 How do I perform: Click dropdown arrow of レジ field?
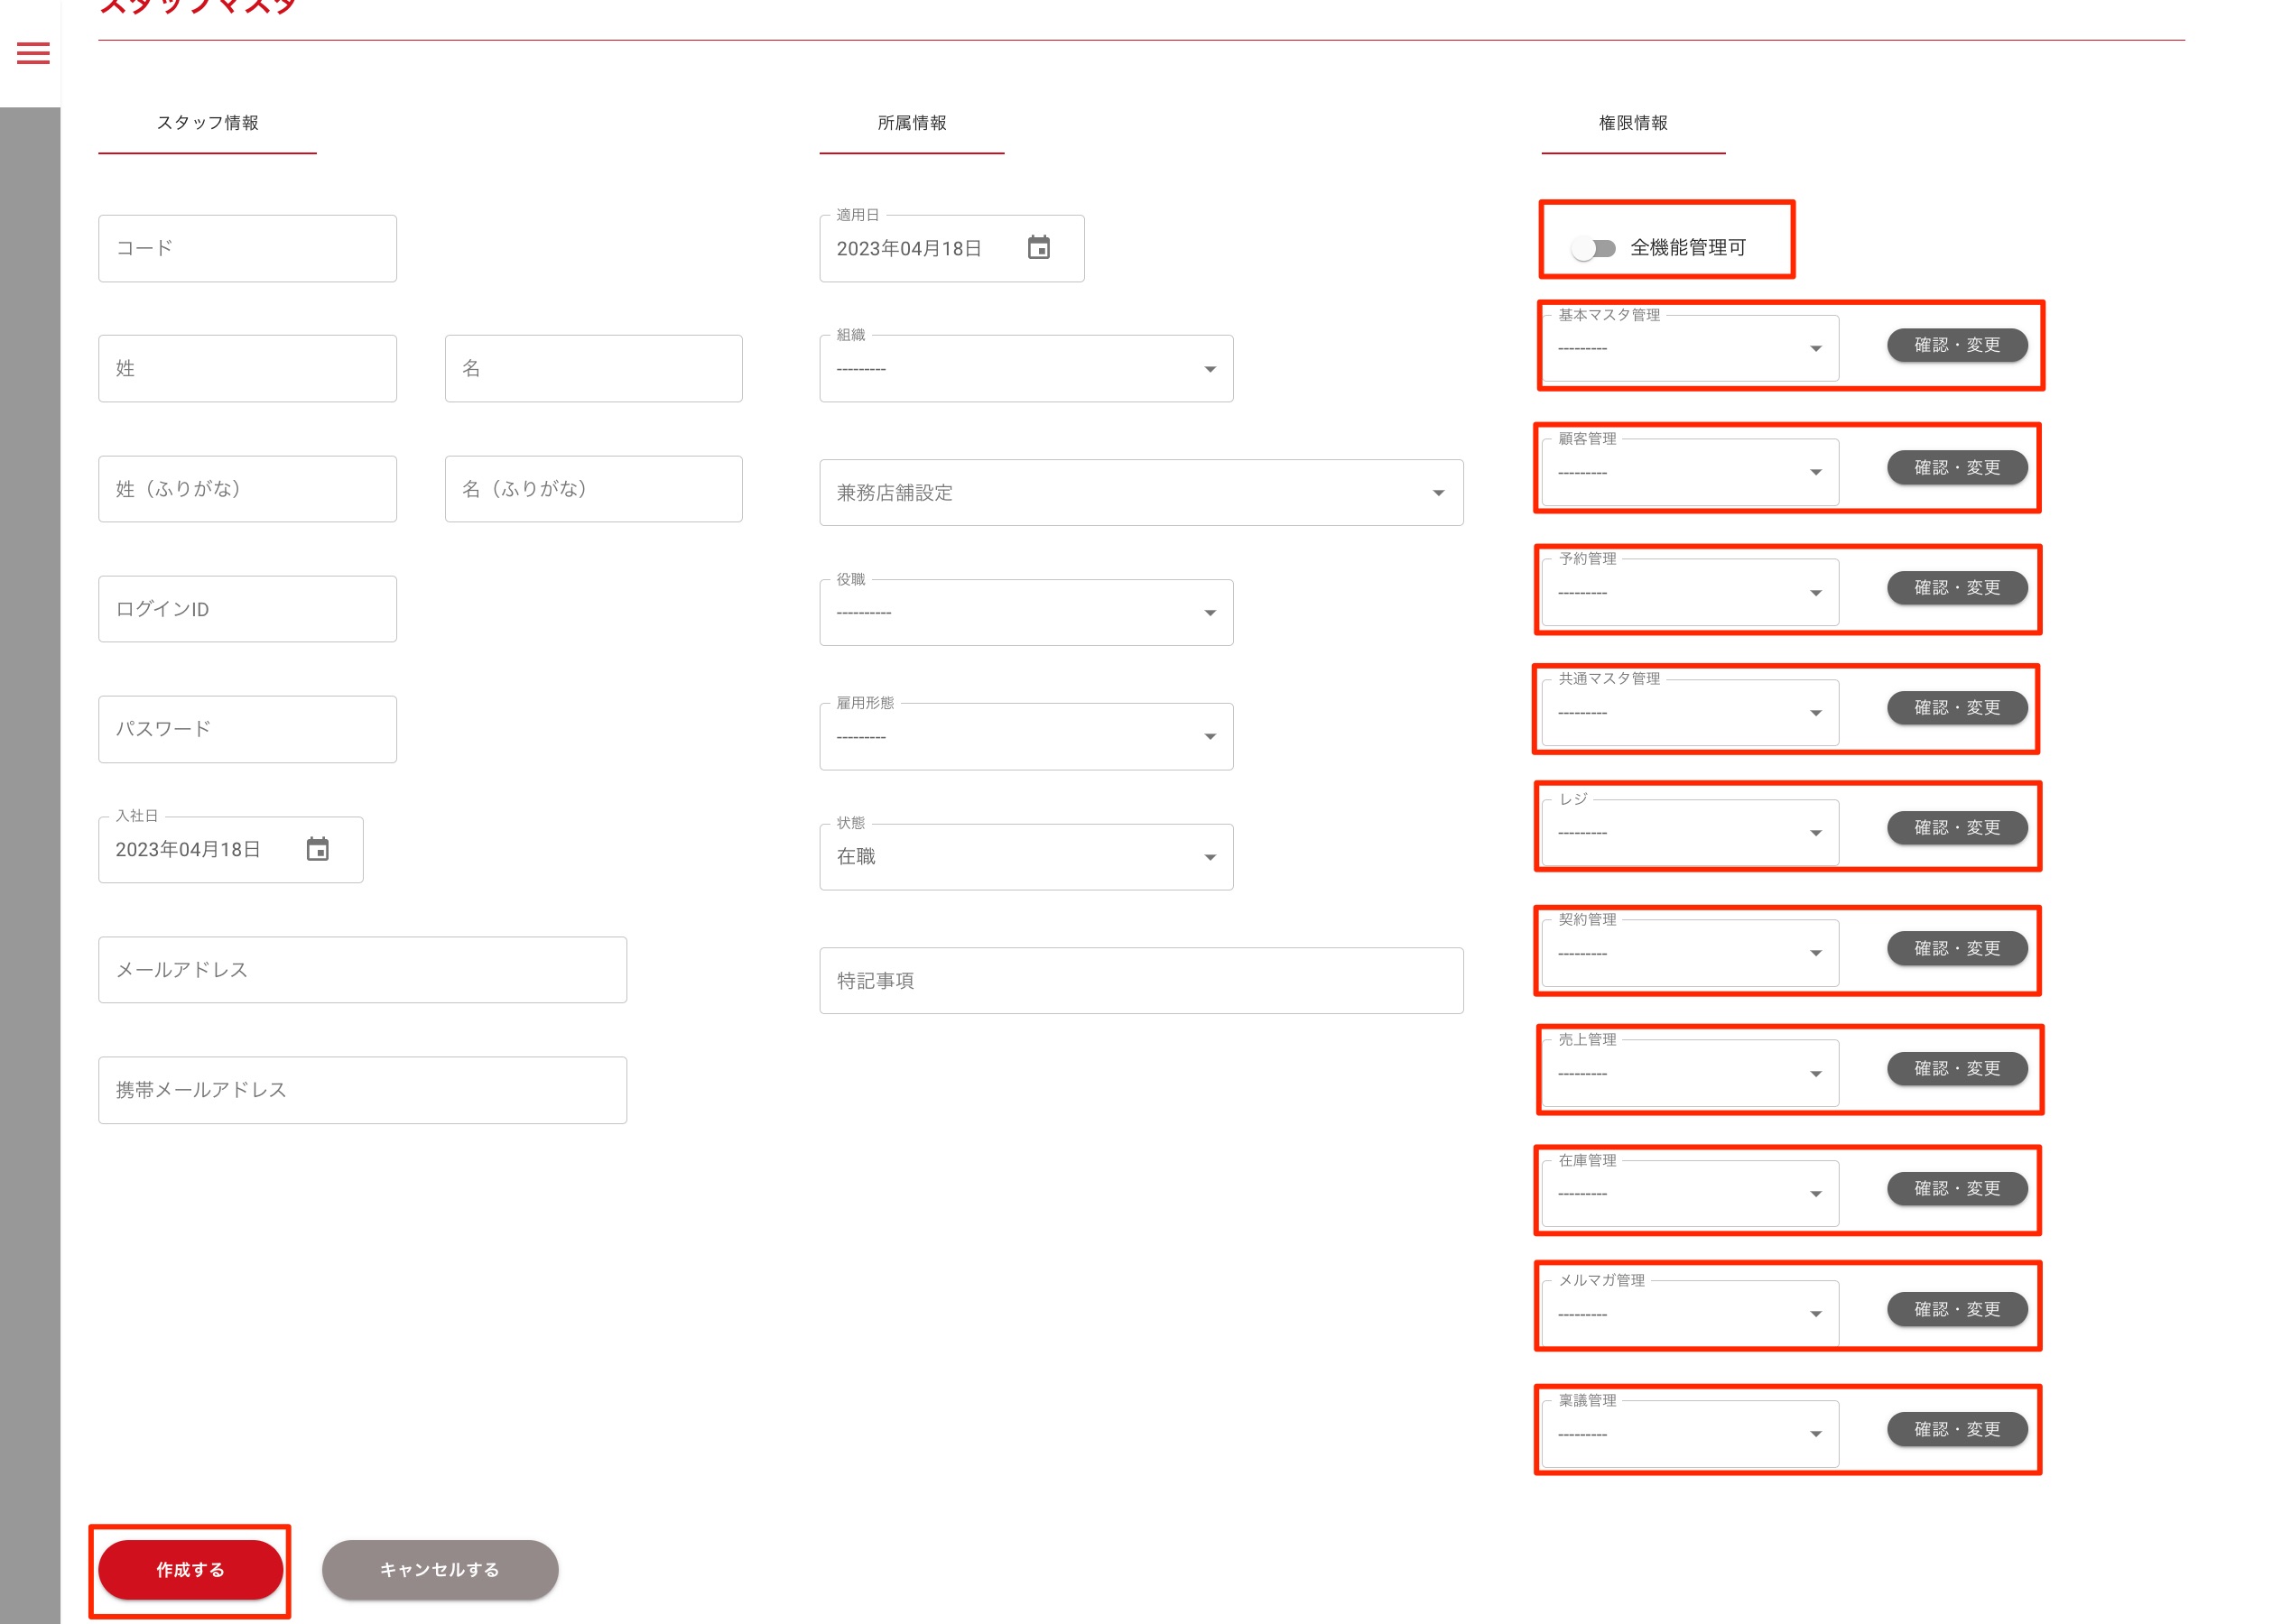click(1814, 833)
